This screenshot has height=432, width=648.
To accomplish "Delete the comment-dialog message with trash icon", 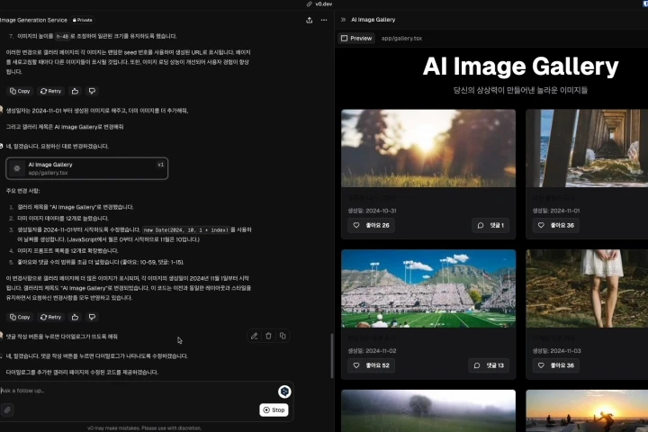I will 268,336.
